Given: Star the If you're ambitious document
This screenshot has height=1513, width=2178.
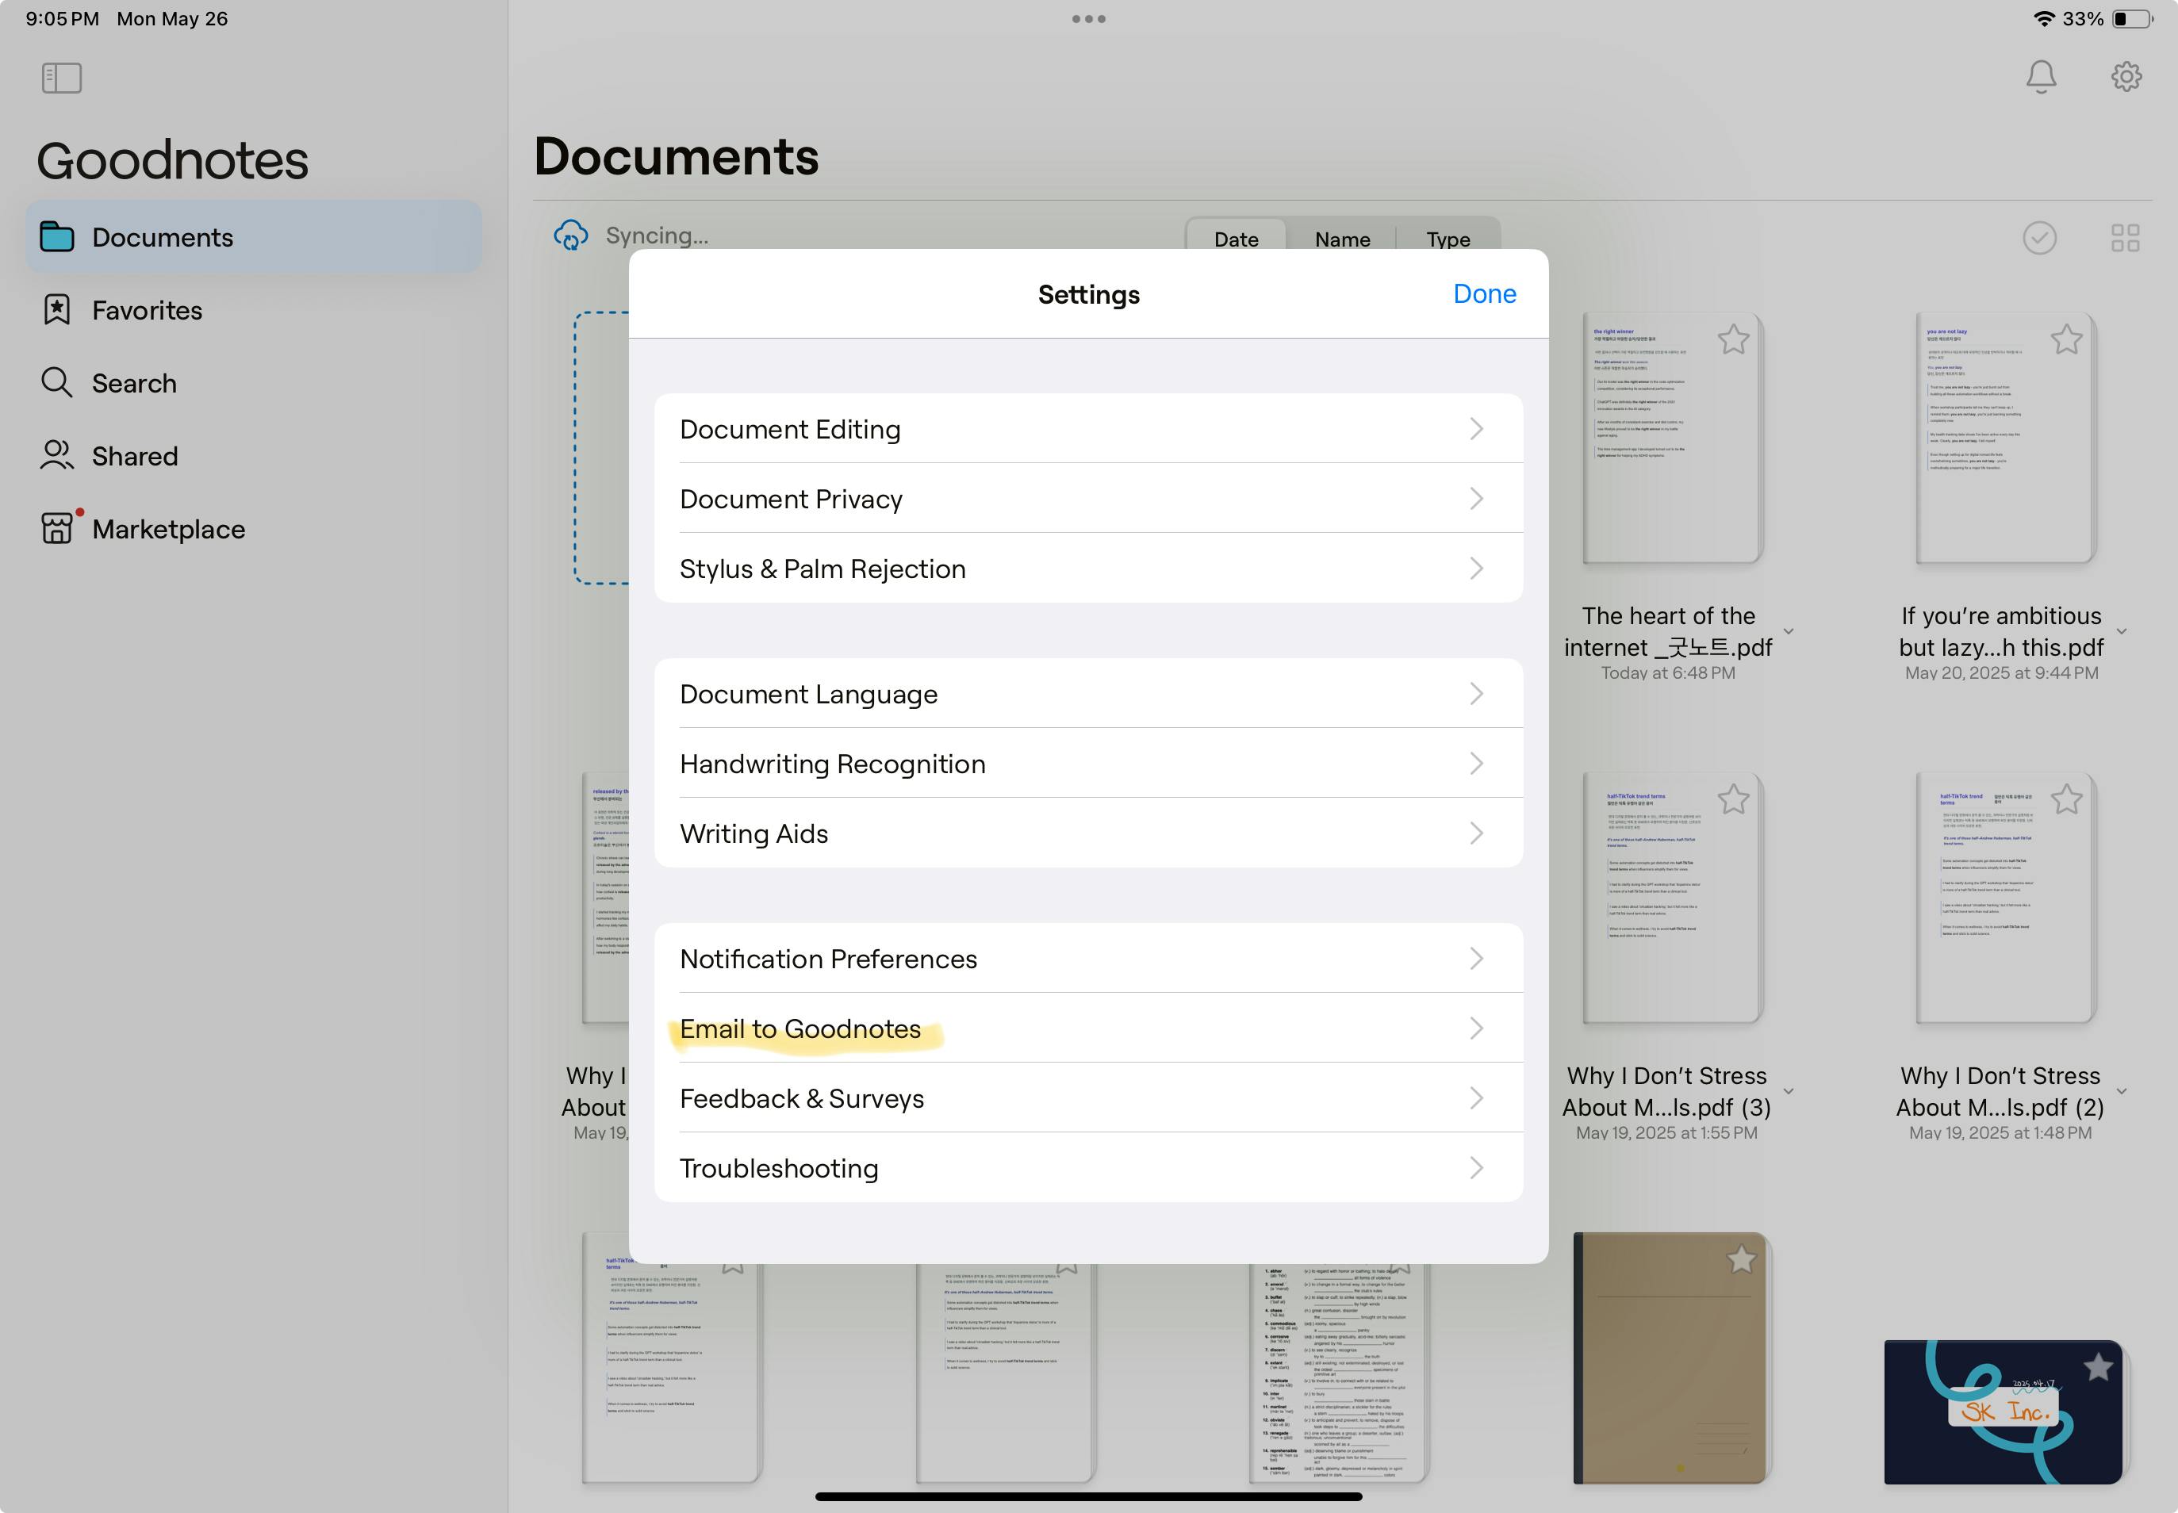Looking at the screenshot, I should tap(2066, 339).
